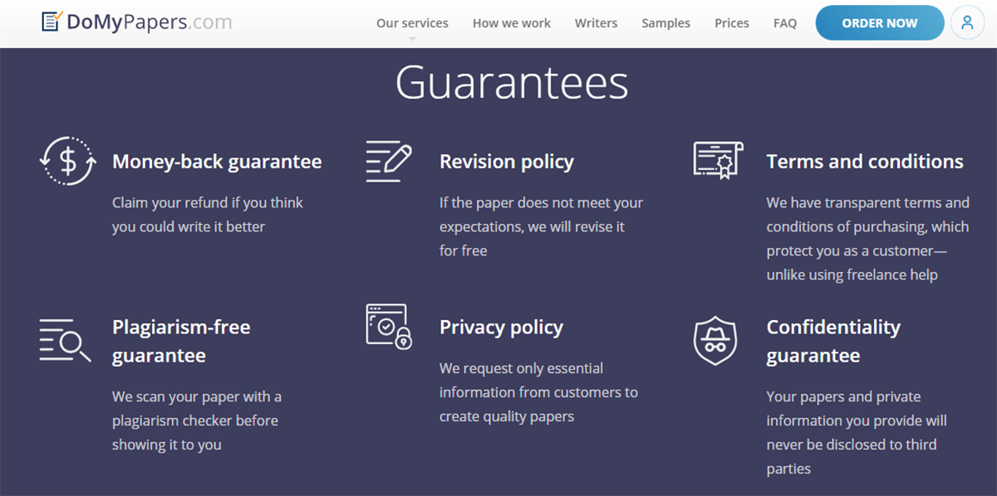Open the How we work page
This screenshot has width=997, height=496.
click(x=511, y=23)
